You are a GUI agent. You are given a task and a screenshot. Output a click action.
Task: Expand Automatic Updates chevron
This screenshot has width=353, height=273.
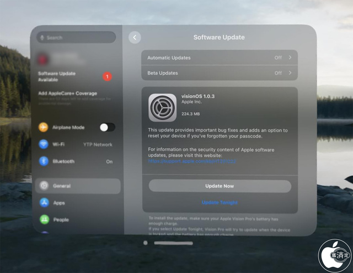click(x=290, y=57)
